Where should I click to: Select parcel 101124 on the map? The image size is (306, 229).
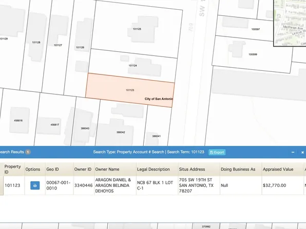132,66
